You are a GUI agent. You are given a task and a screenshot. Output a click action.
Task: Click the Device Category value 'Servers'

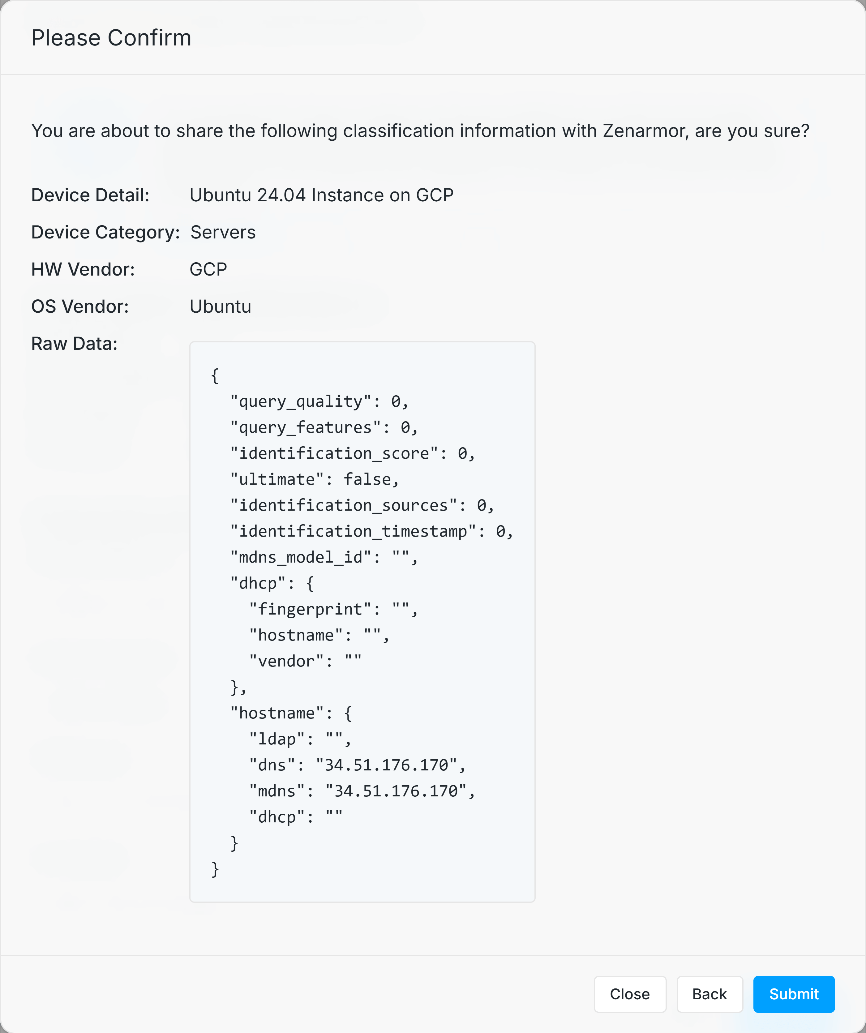[x=223, y=232]
